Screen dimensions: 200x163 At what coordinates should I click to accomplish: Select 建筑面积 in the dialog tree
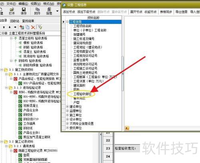click(79, 85)
